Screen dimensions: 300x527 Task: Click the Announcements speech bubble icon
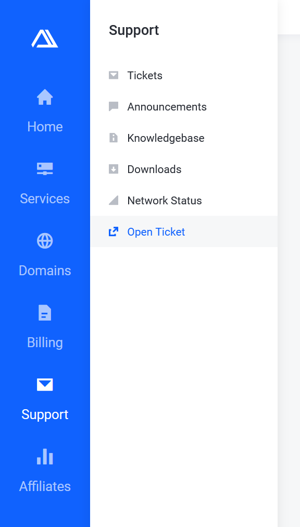(x=114, y=106)
